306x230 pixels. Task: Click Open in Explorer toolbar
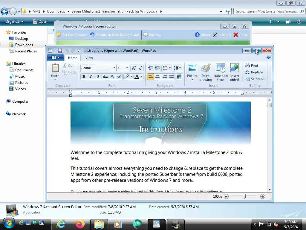point(40,22)
